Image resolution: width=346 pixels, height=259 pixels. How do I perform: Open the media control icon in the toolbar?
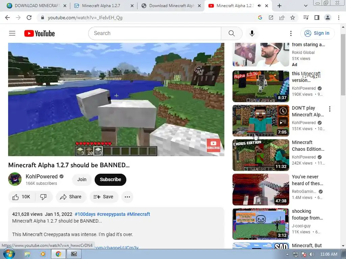click(306, 18)
